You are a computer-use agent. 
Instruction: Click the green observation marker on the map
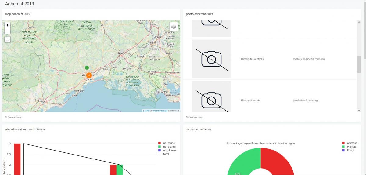[x=87, y=67]
